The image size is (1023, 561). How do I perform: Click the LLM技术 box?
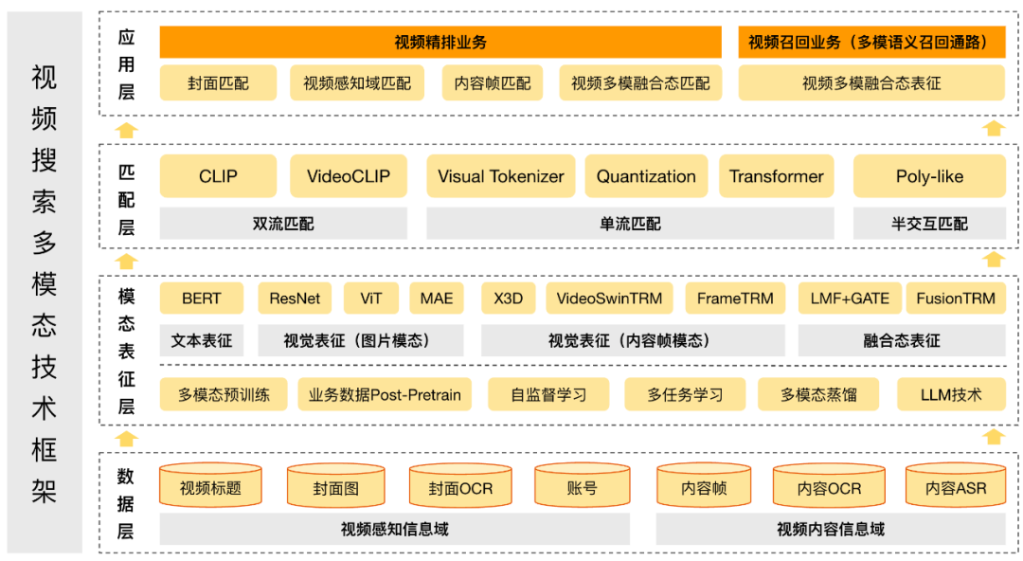951,394
